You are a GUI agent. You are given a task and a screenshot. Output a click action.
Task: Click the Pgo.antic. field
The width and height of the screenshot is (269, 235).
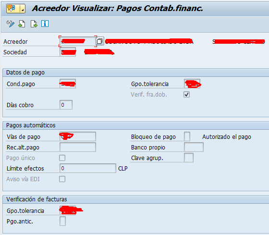coord(62,221)
